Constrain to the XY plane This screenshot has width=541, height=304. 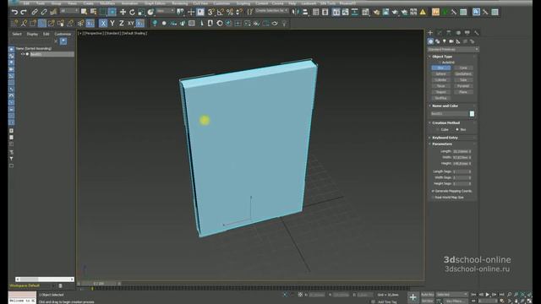click(131, 23)
